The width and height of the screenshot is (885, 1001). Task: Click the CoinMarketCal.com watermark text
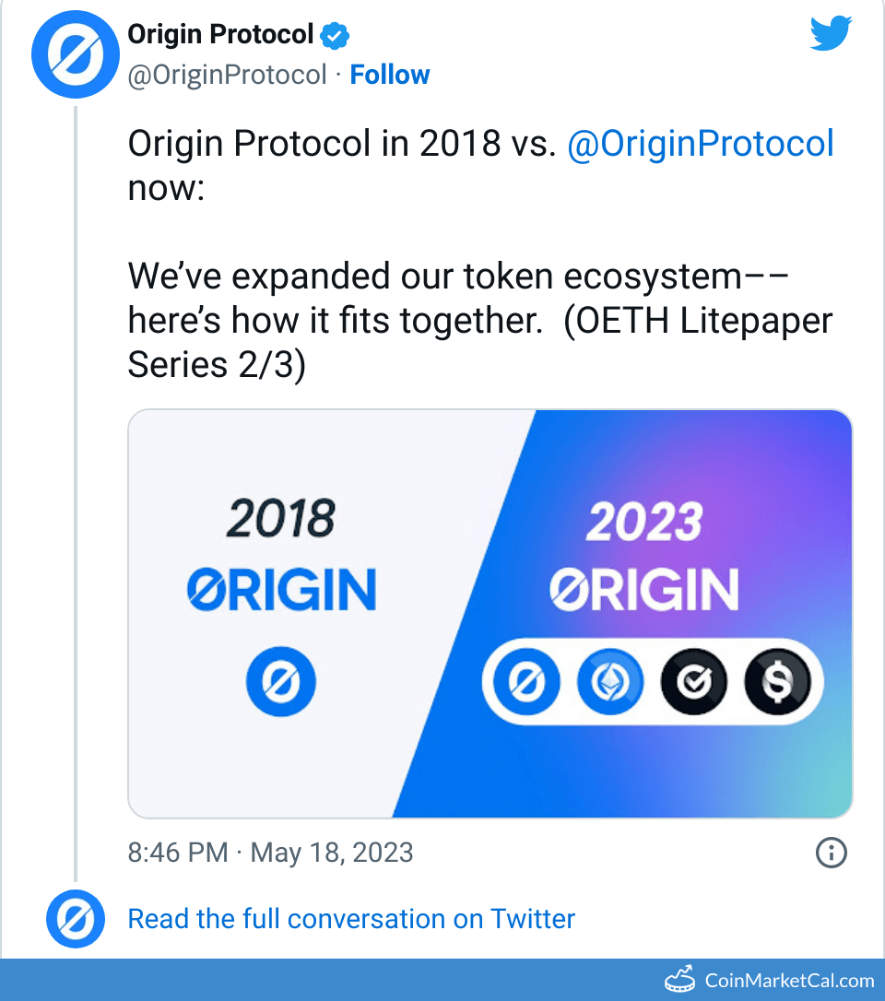[x=789, y=980]
